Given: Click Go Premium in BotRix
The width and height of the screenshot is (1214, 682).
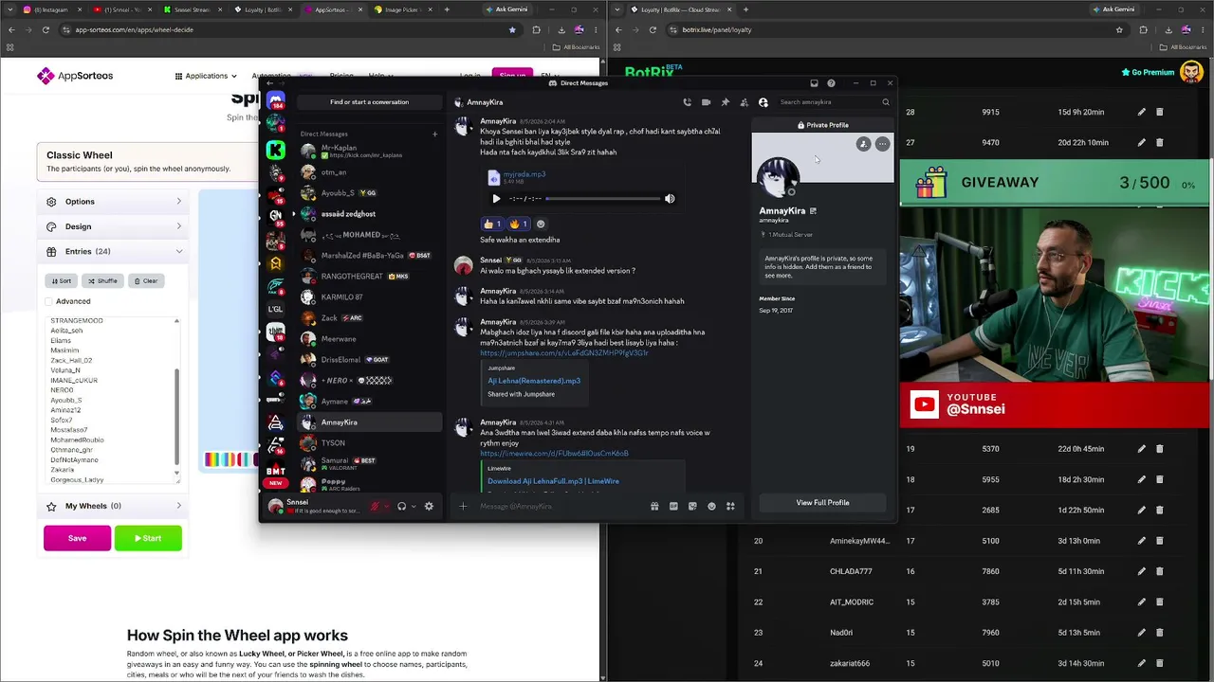Looking at the screenshot, I should point(1148,72).
